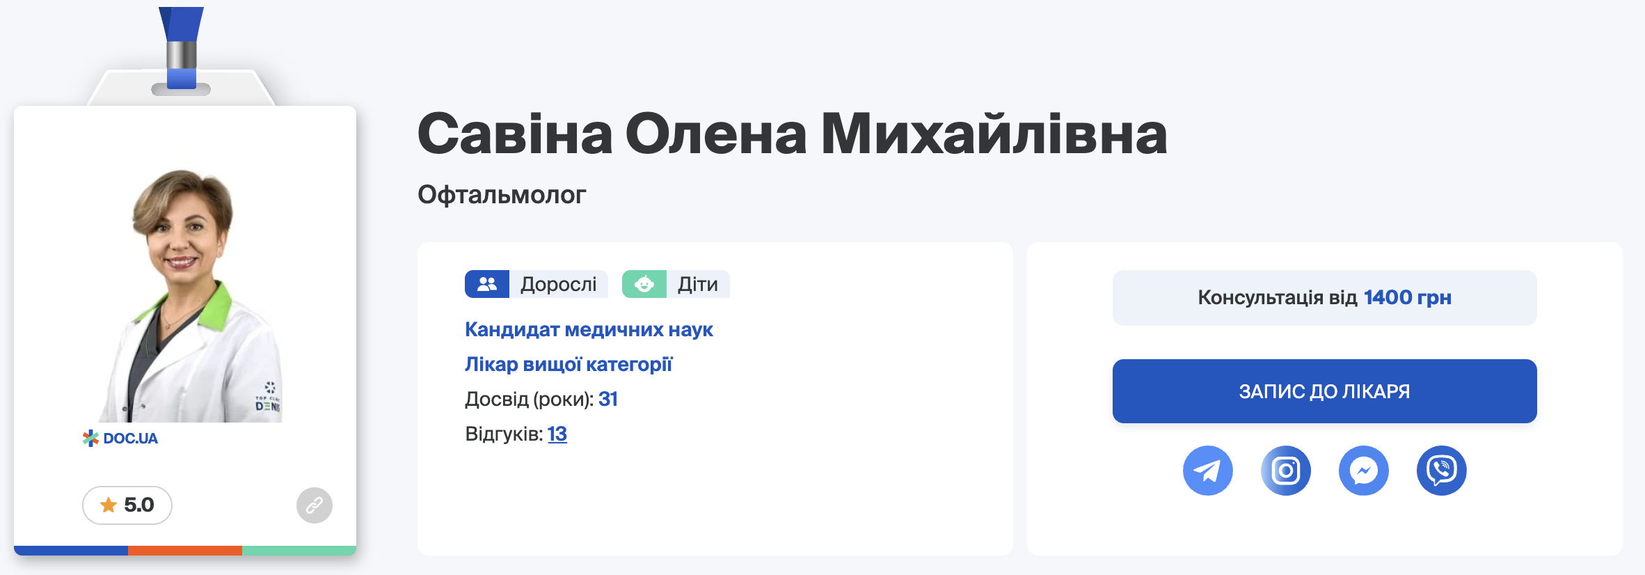This screenshot has height=575, width=1645.
Task: Click the Facebook Messenger icon
Action: tap(1363, 471)
